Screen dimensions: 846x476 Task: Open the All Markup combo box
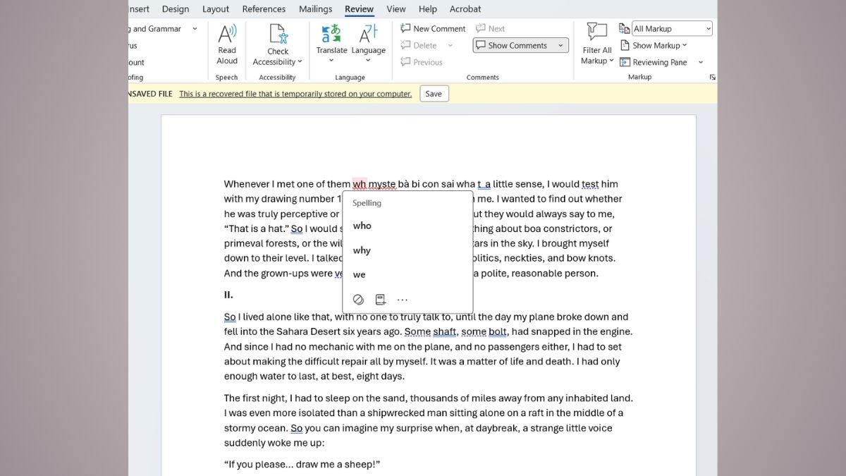pyautogui.click(x=672, y=29)
